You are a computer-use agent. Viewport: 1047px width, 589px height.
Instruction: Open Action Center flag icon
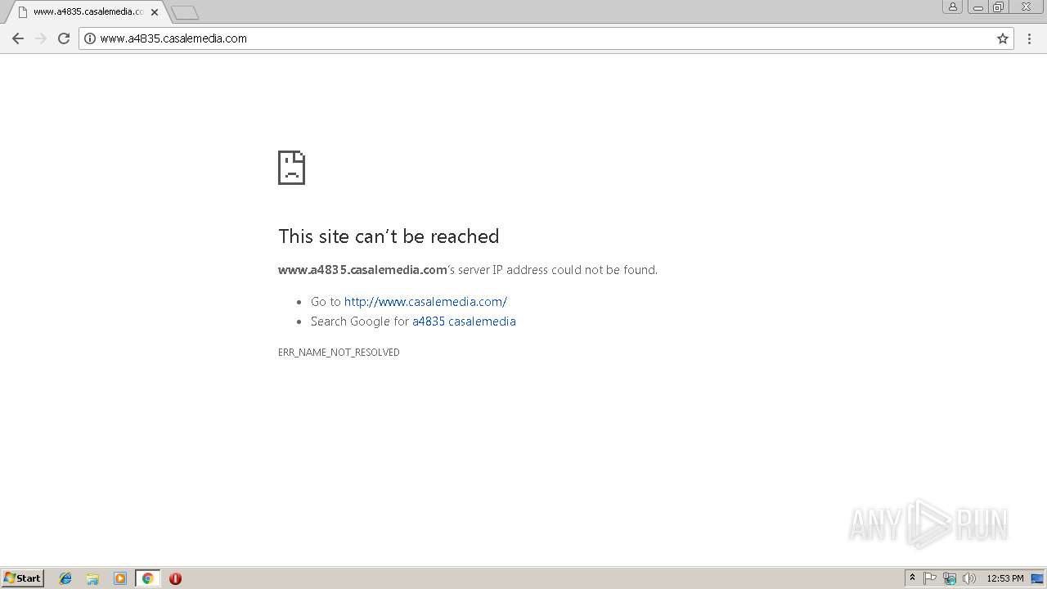tap(930, 578)
